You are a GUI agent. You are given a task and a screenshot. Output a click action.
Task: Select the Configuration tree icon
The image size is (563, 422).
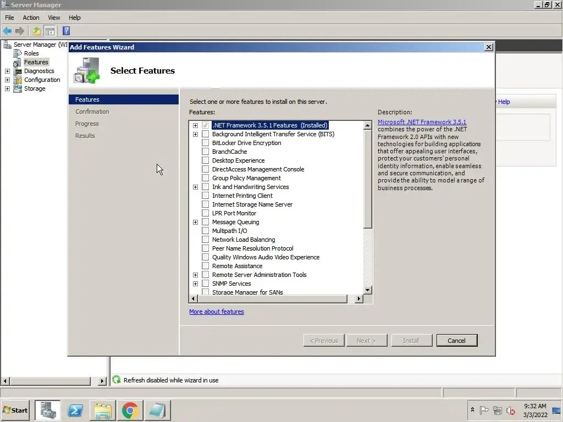coord(18,80)
